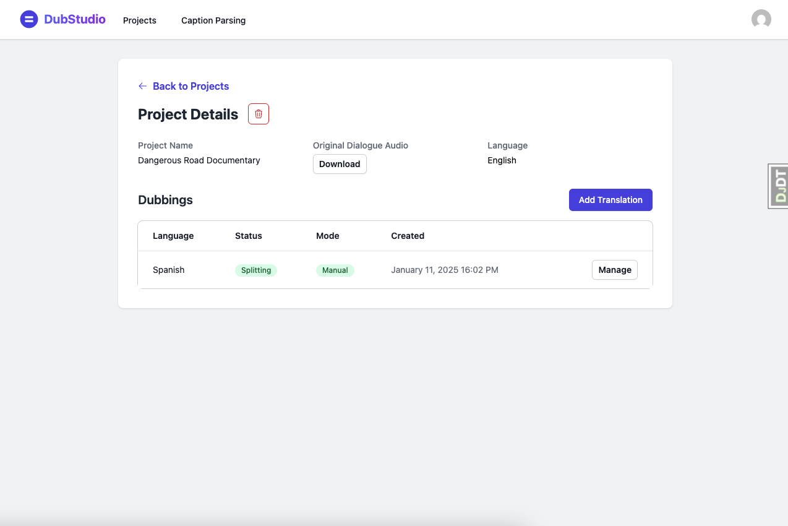Delete the project using the trash icon

point(259,114)
